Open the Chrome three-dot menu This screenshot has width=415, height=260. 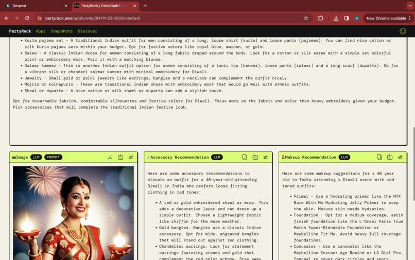tap(410, 18)
